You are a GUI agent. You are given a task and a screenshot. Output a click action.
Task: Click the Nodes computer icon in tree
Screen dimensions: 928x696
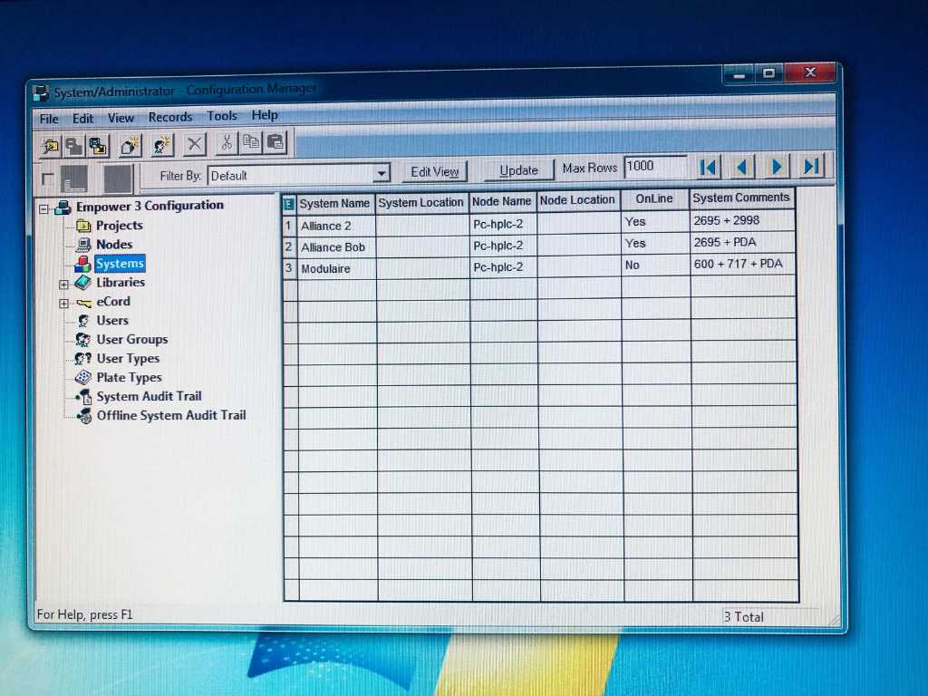pyautogui.click(x=83, y=245)
